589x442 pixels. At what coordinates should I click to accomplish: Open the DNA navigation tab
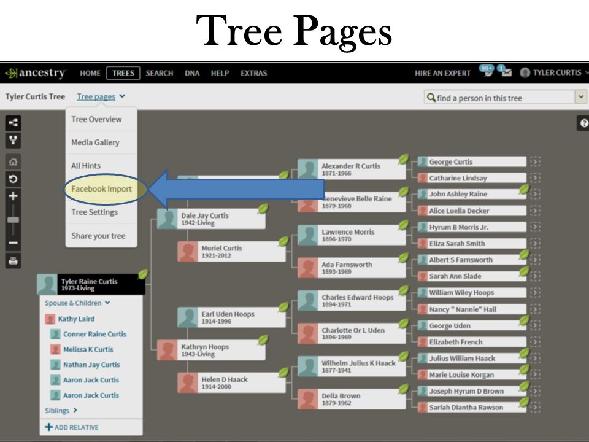[192, 73]
